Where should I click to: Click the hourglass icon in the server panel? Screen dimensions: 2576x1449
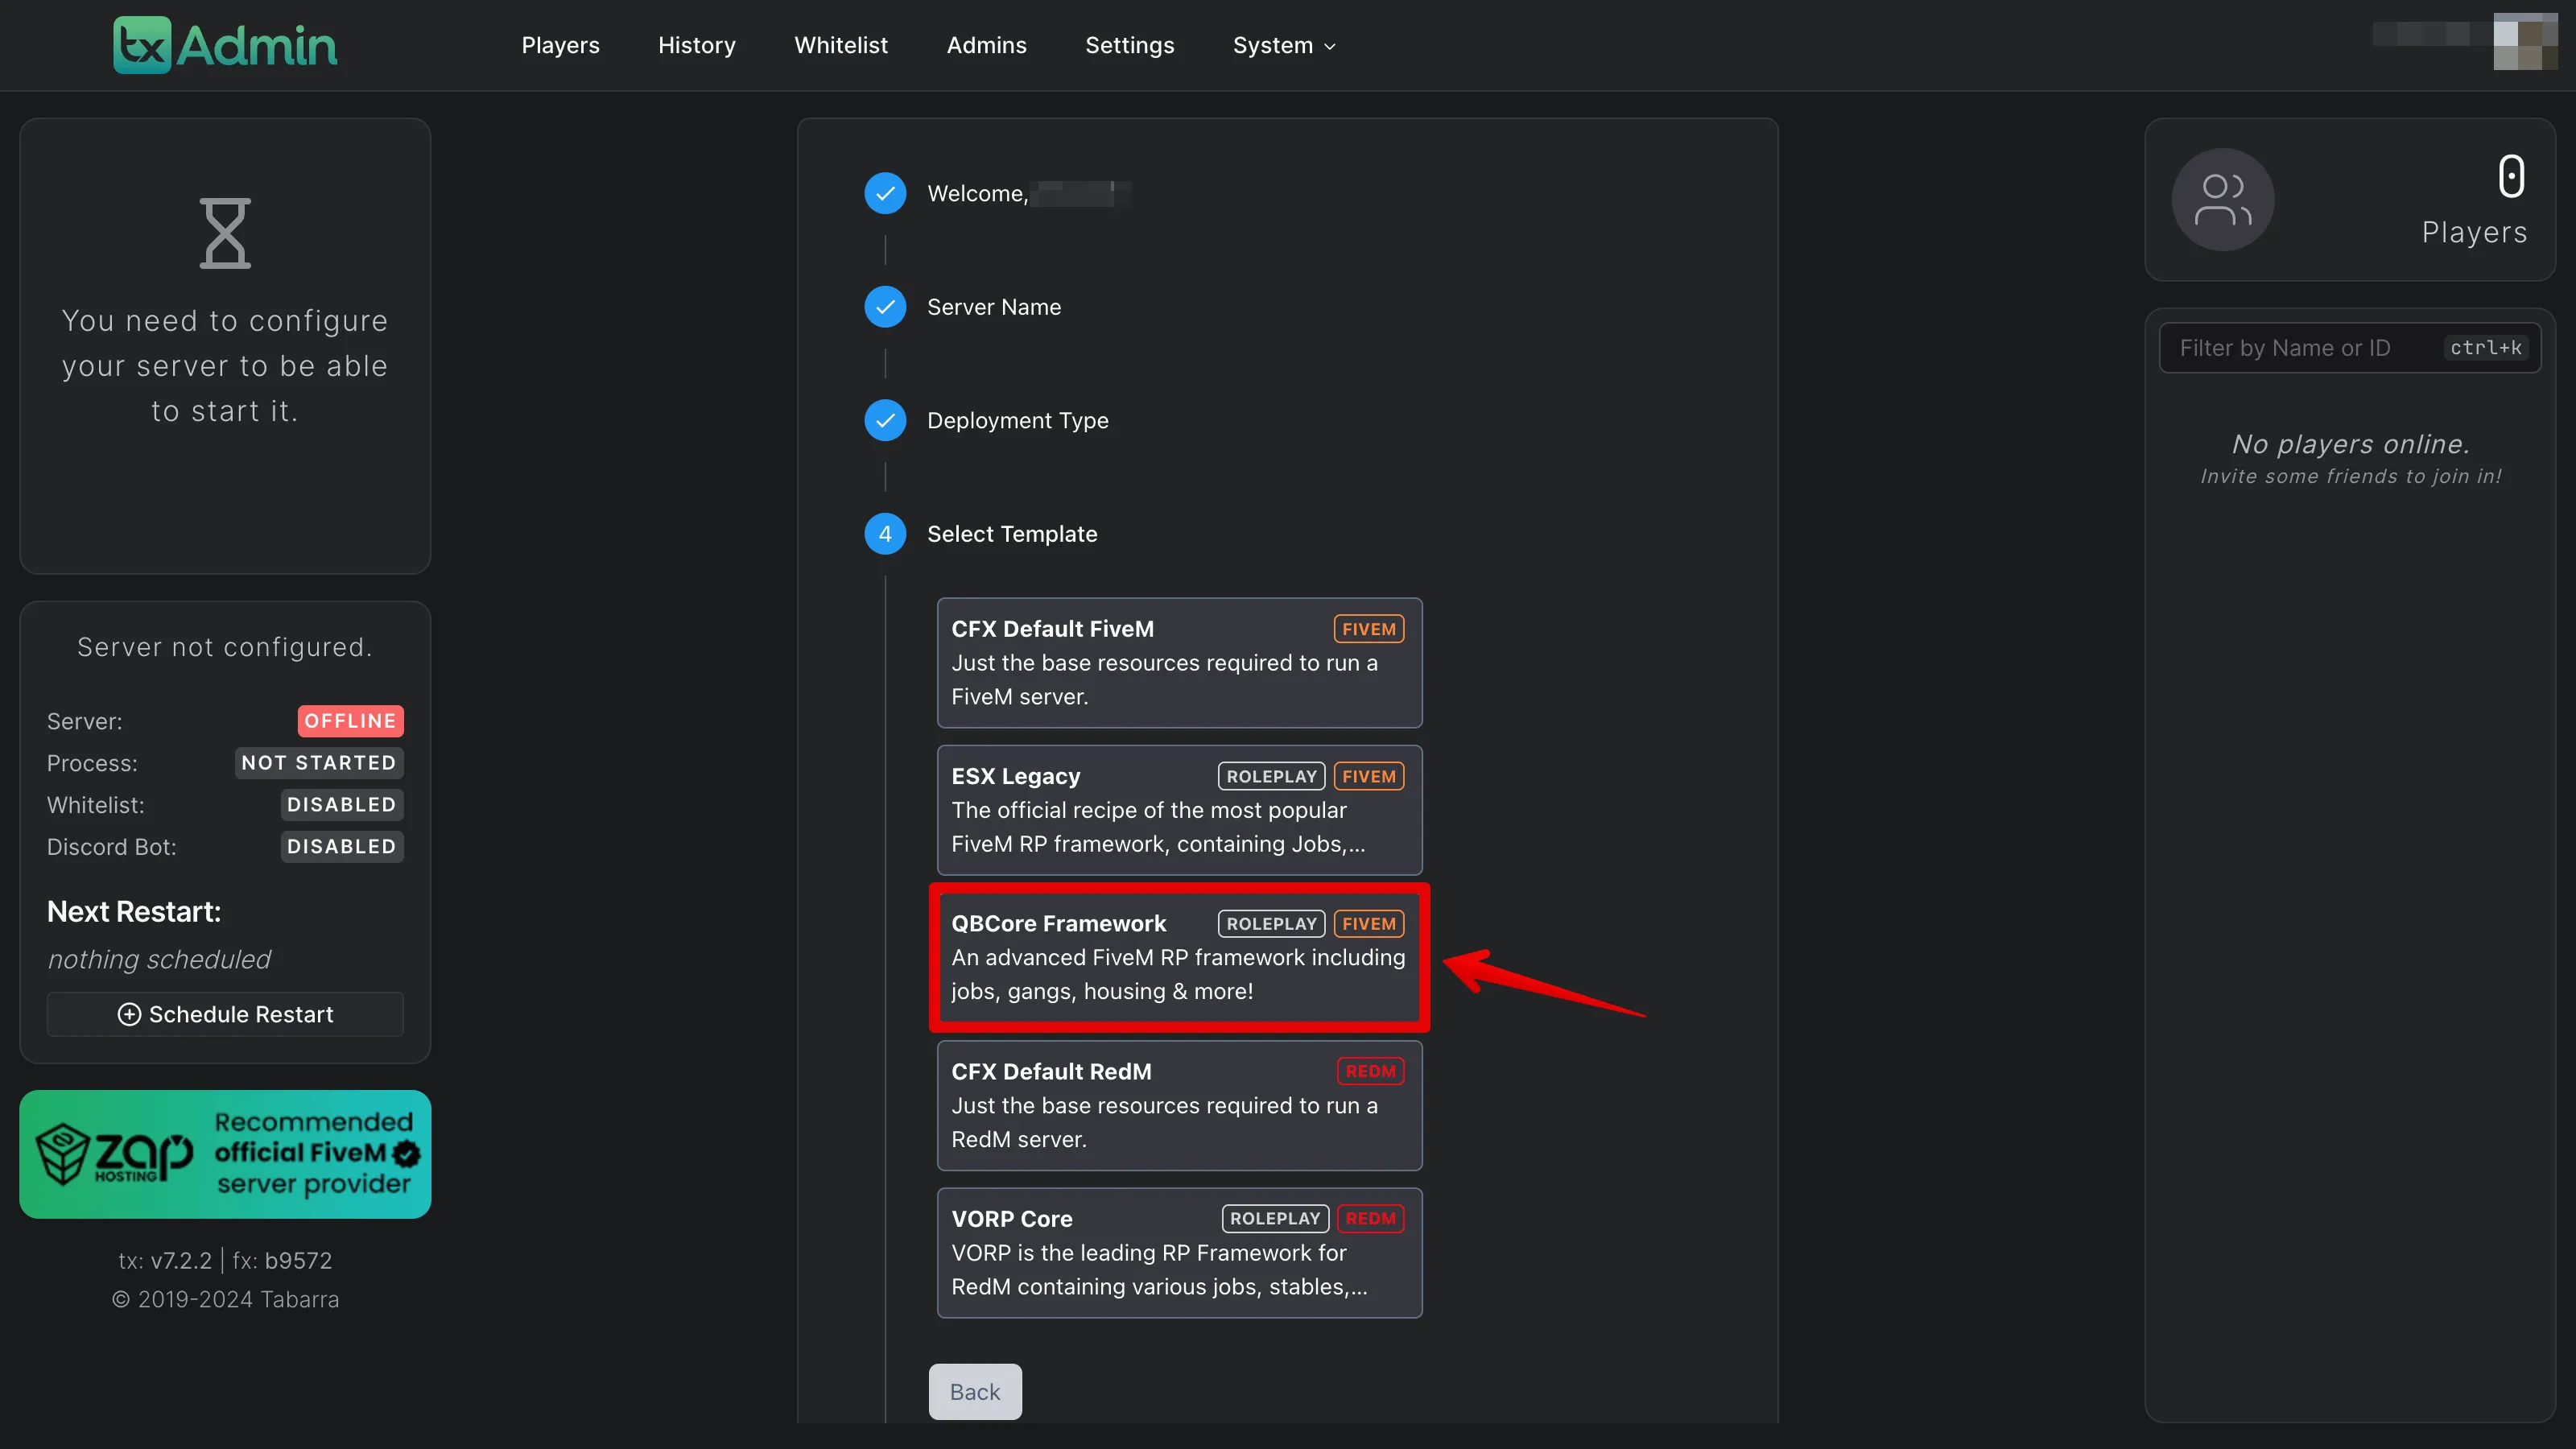click(x=225, y=233)
